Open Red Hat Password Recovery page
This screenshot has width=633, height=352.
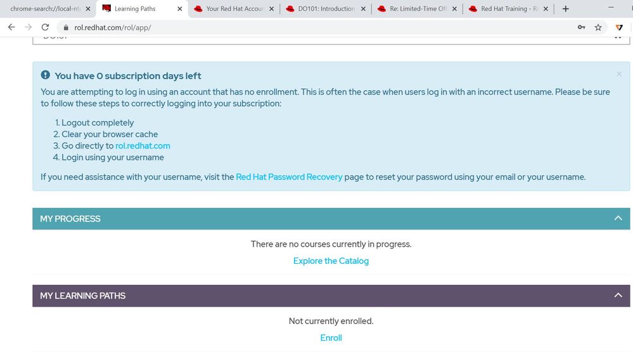point(289,177)
